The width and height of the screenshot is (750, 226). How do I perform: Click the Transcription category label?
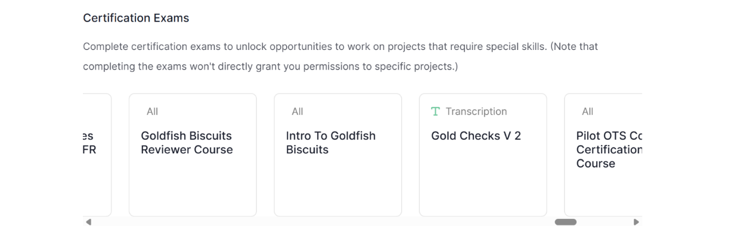point(476,112)
